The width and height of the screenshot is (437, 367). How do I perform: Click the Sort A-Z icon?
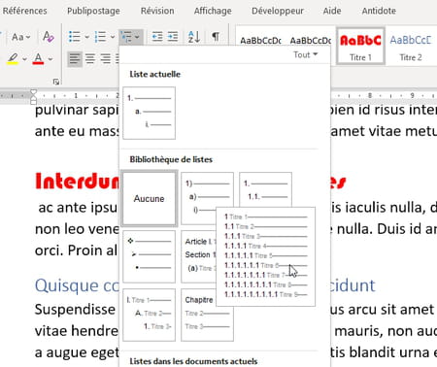coord(194,37)
